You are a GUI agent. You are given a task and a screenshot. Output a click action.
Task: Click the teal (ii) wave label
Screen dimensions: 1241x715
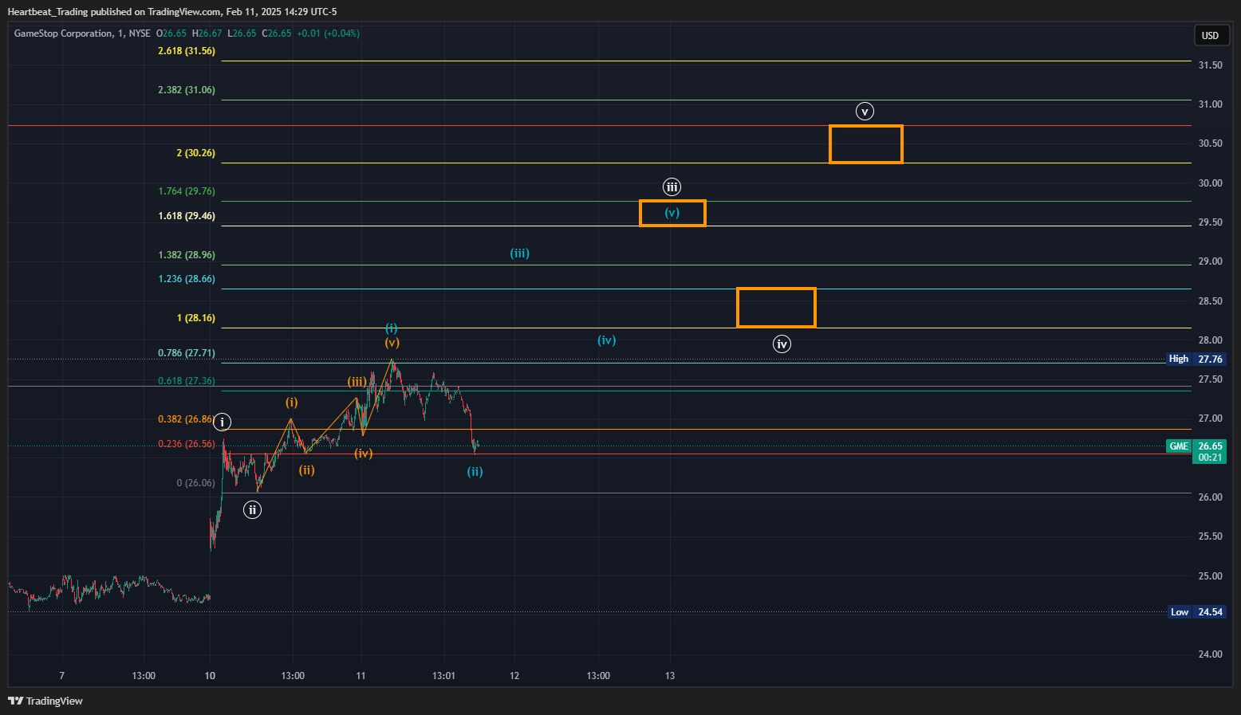click(x=475, y=472)
